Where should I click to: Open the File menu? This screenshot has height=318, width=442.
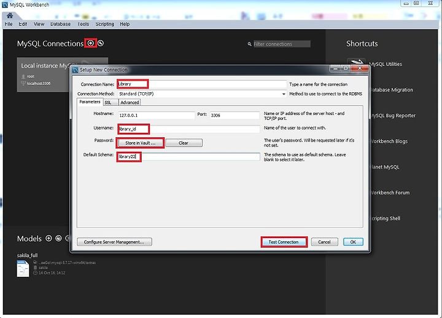click(x=9, y=24)
